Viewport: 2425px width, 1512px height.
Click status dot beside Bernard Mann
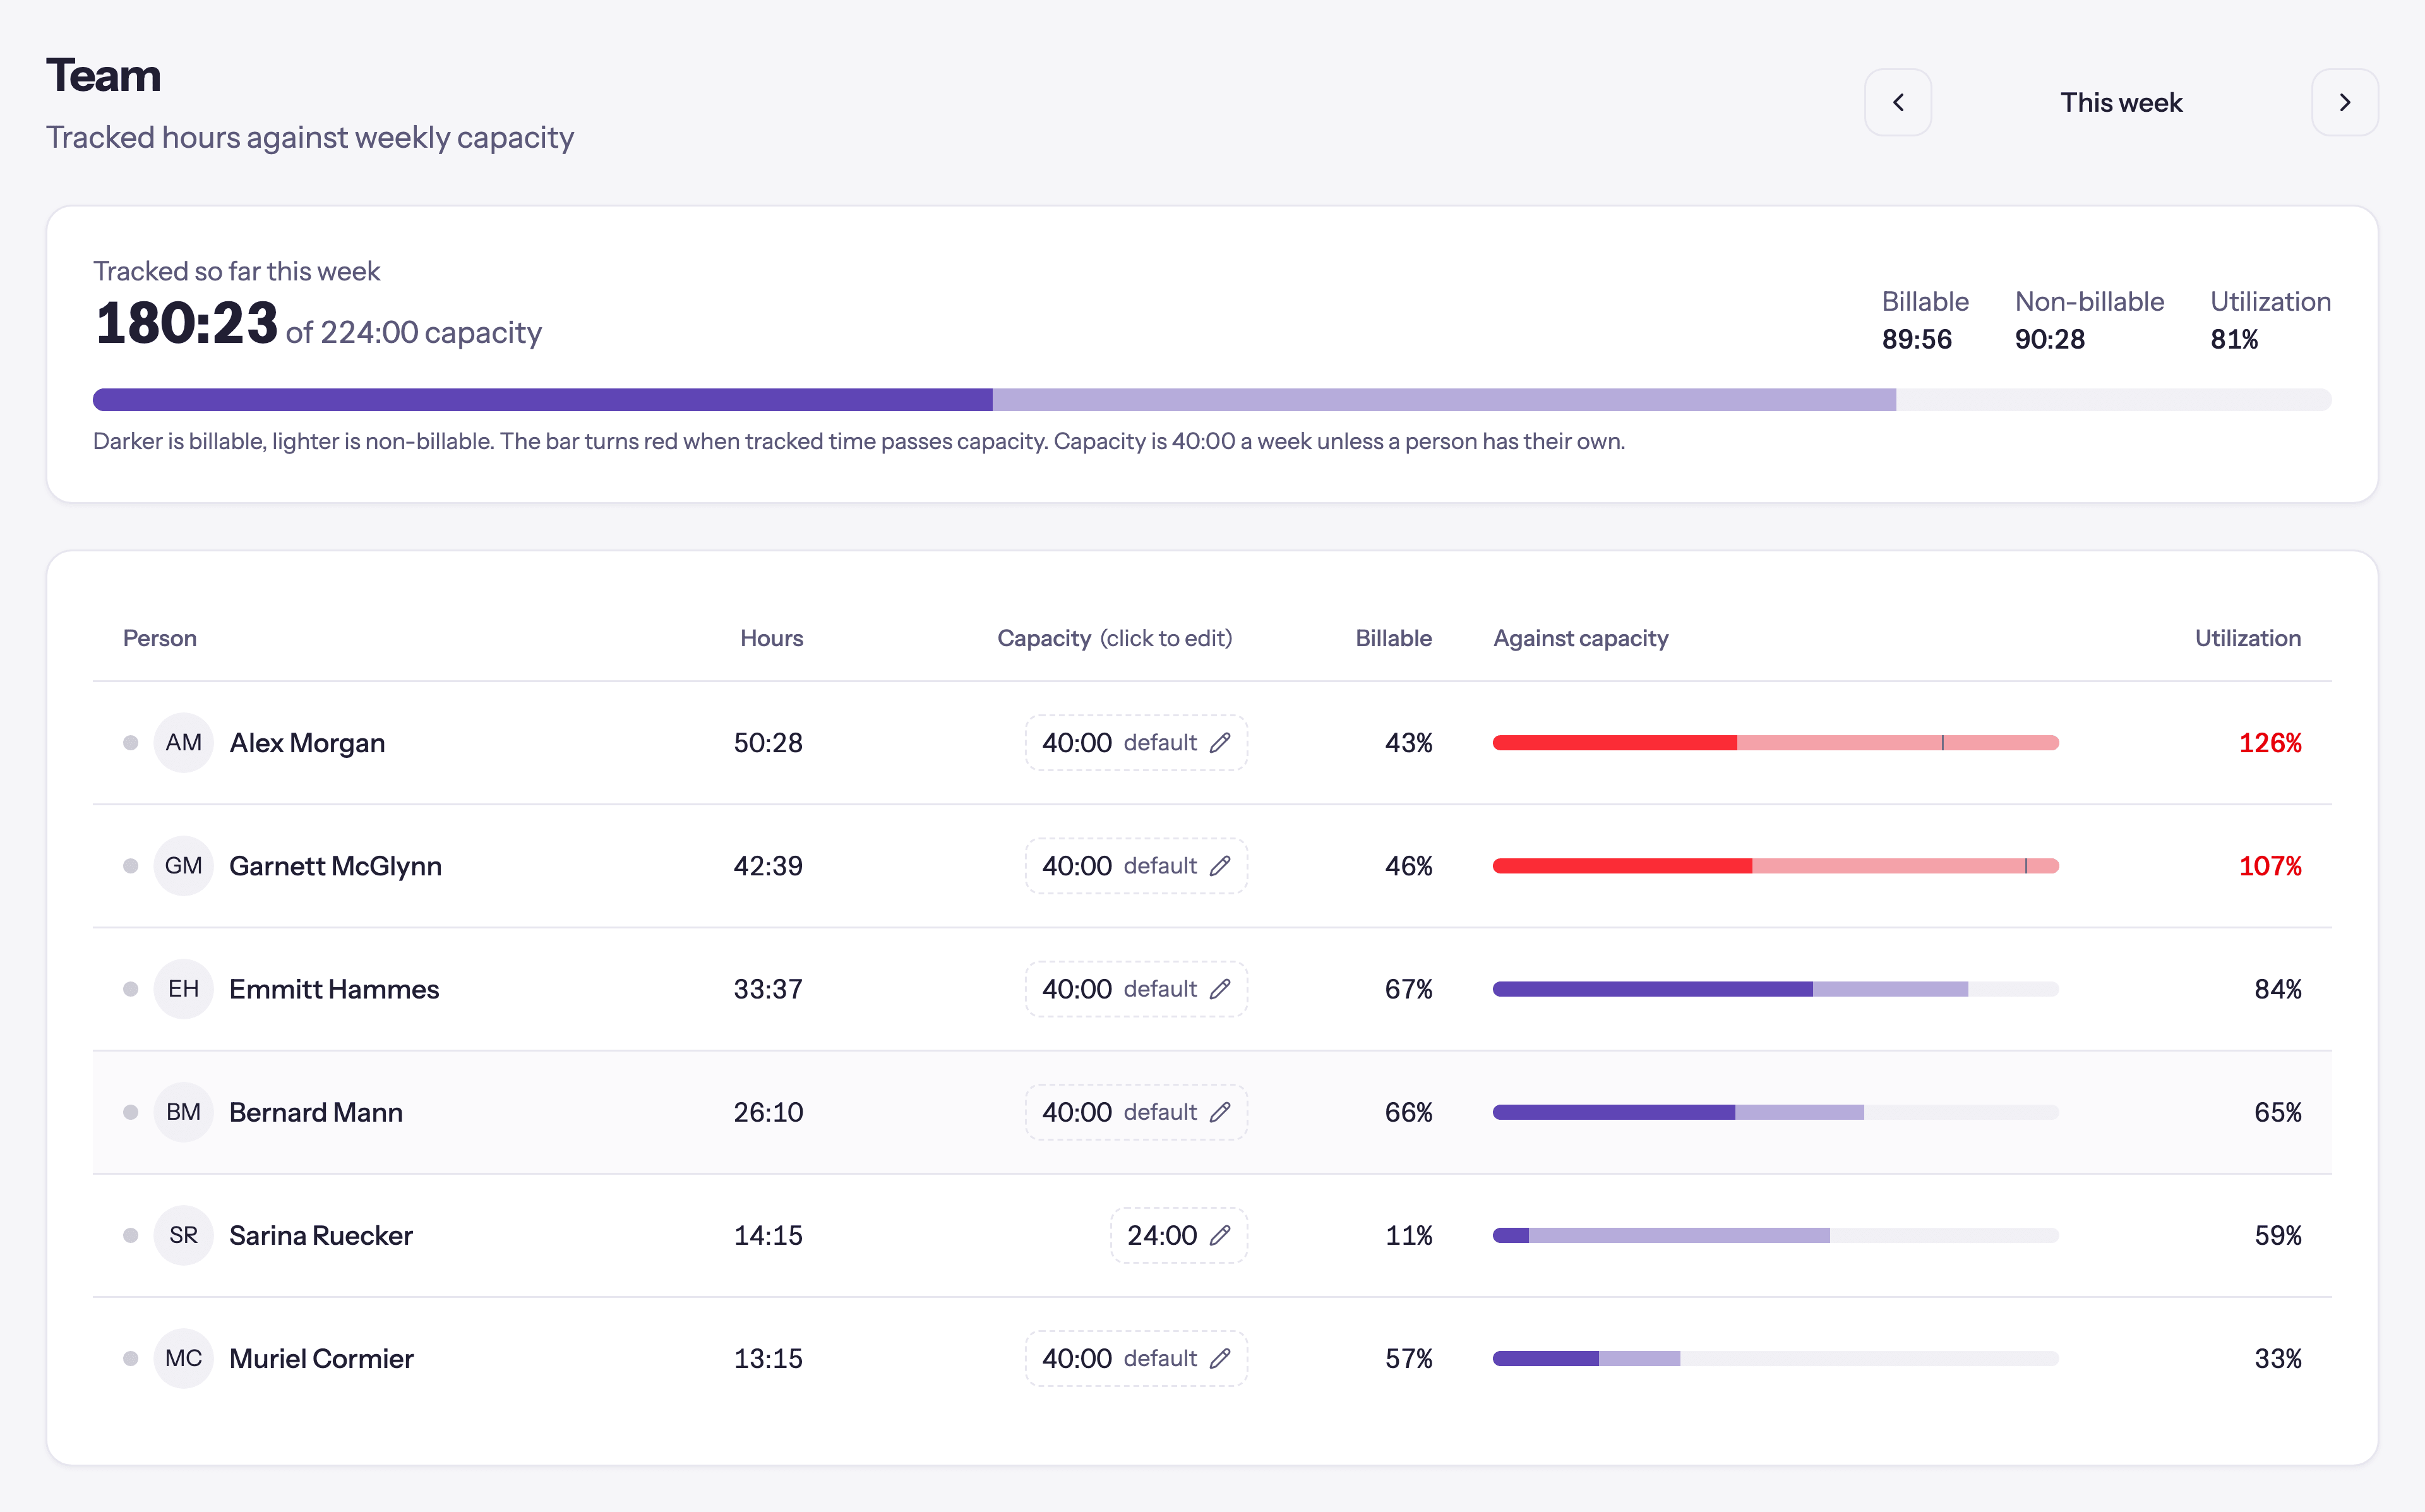[130, 1111]
